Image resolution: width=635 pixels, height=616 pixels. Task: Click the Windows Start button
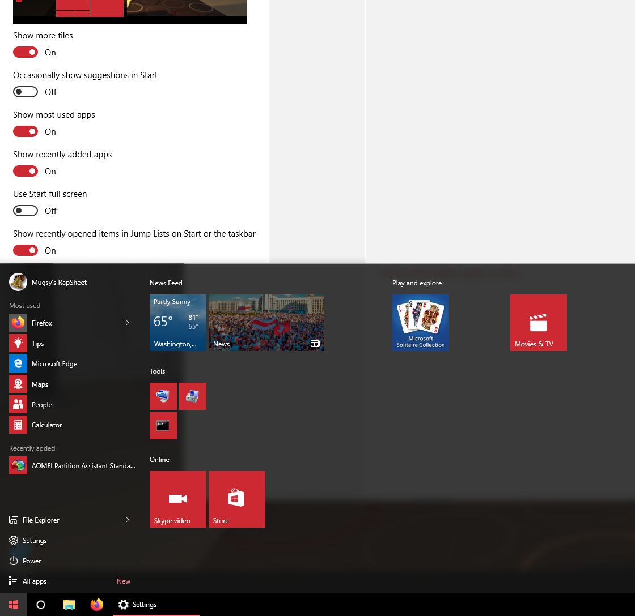(14, 605)
